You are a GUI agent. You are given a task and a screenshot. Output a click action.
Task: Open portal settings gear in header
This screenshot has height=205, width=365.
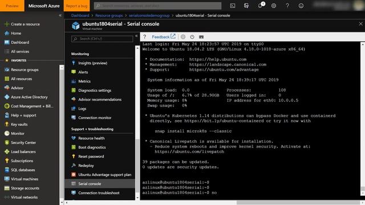tap(274, 6)
